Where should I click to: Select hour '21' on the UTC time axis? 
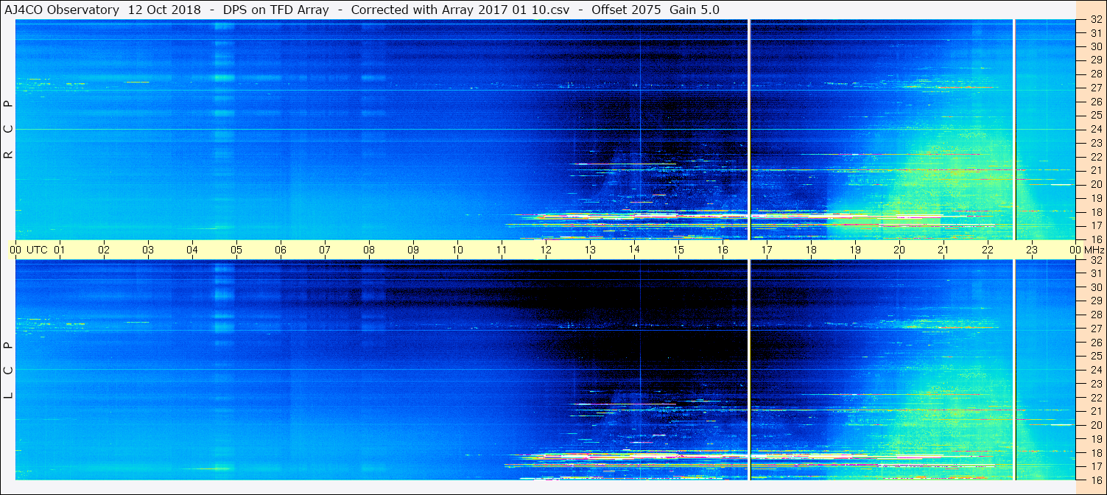943,250
